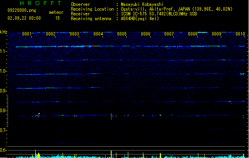This screenshot has width=249, height=158.
Task: Click the 0.8 frequency axis label
Action: 4,111
